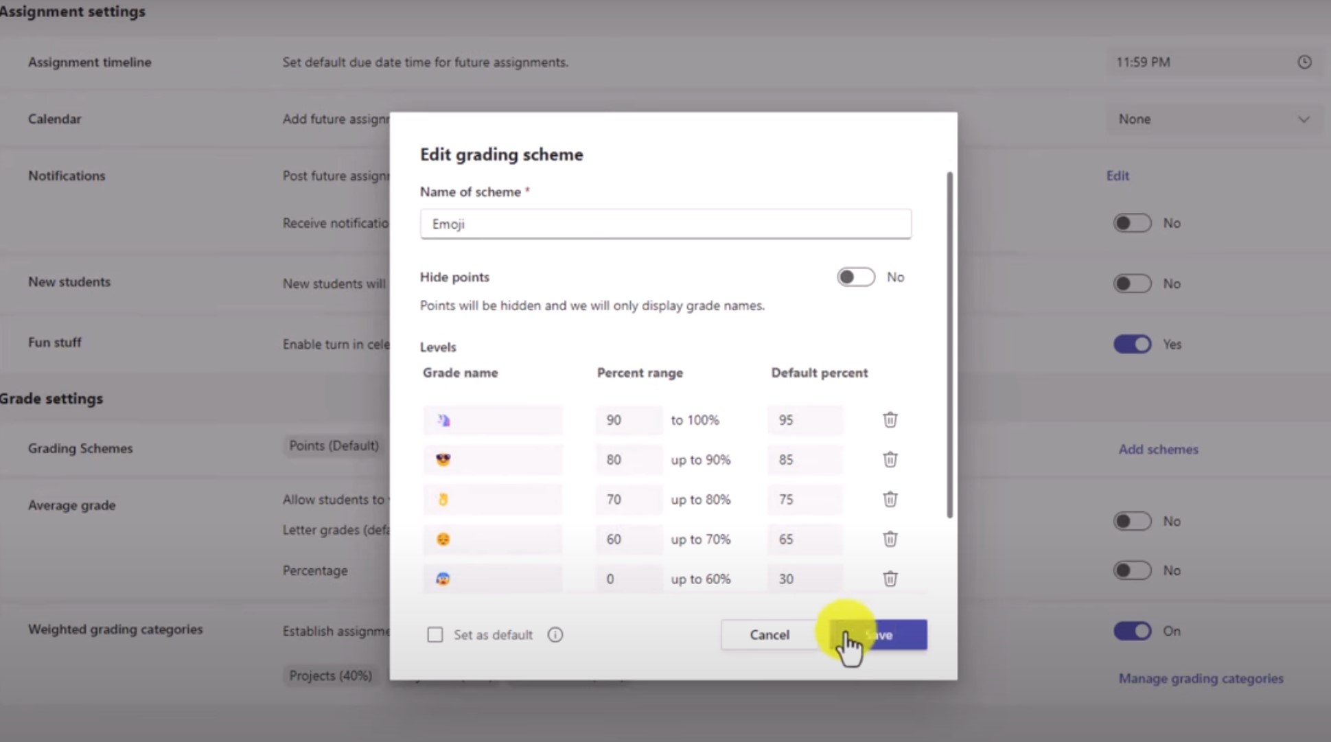The image size is (1331, 742).
Task: Click the percent range field showing 60
Action: tap(629, 540)
